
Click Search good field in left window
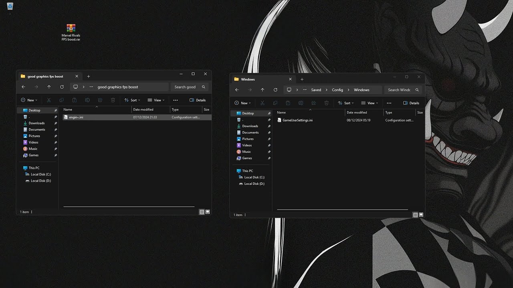point(190,87)
